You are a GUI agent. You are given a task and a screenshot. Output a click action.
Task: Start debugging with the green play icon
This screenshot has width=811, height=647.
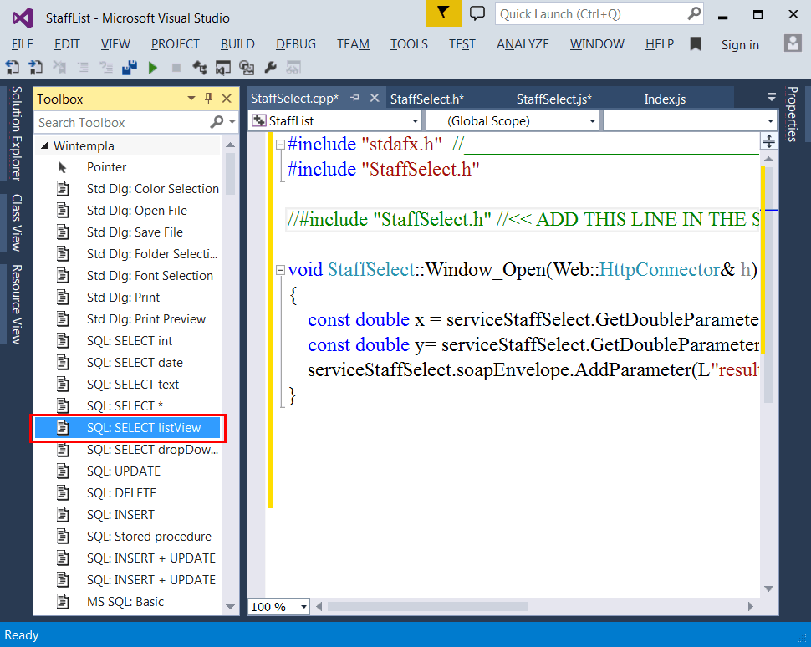[x=152, y=67]
